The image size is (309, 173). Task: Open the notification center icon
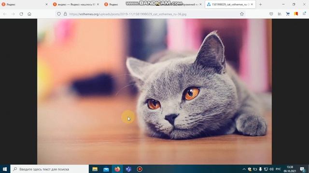[x=303, y=169]
